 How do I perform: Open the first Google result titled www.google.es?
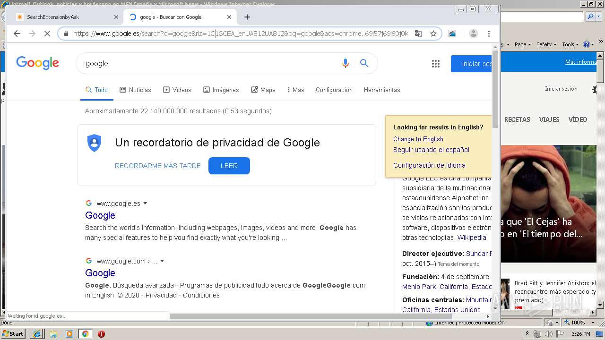100,215
